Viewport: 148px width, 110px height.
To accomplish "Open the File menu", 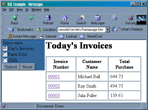I will (x=4, y=10).
